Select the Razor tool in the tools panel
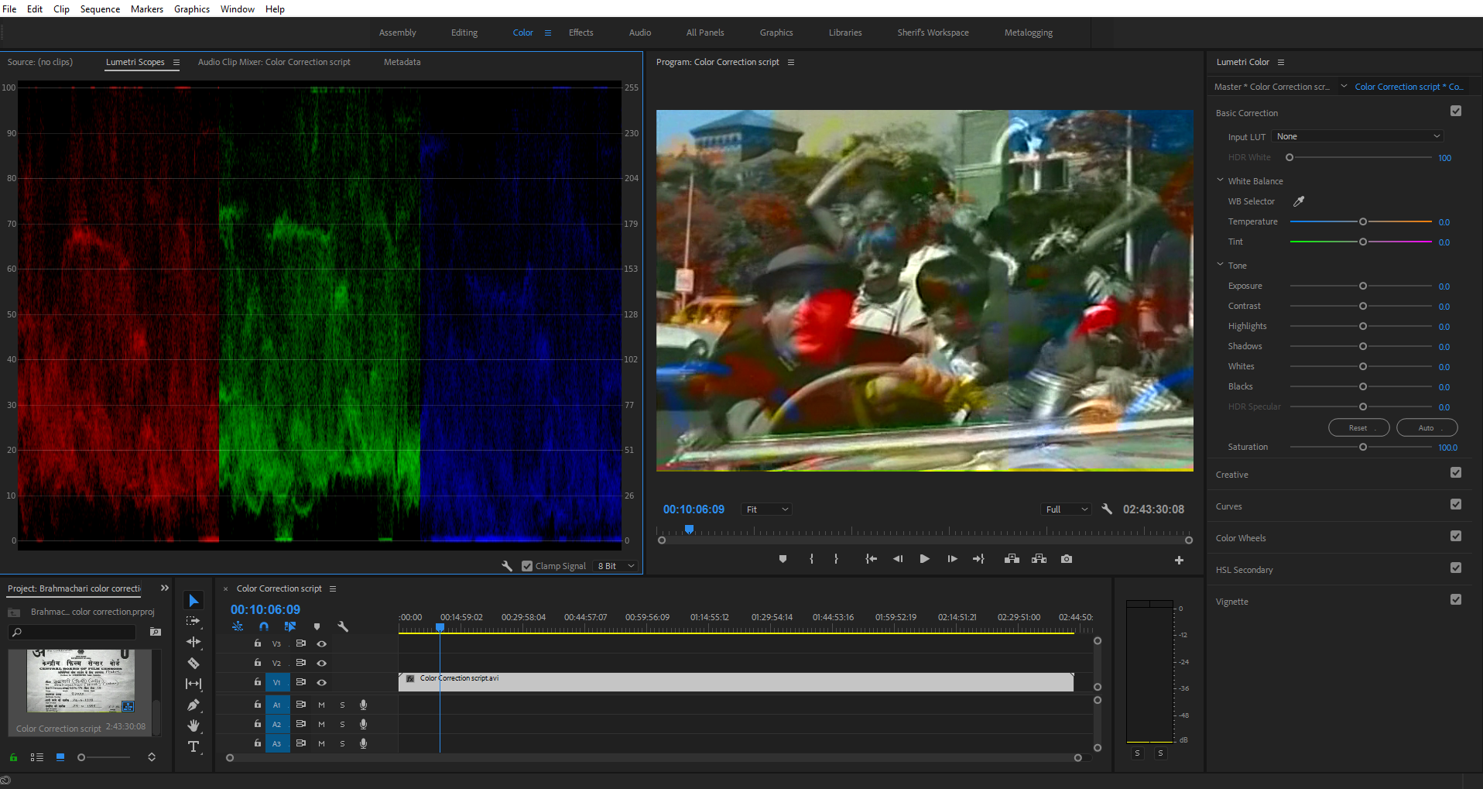Image resolution: width=1483 pixels, height=789 pixels. click(x=194, y=663)
